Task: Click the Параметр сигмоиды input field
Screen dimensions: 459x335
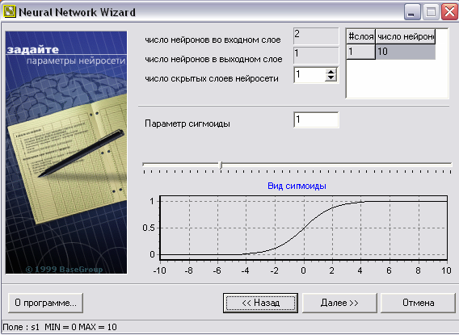Action: 316,119
